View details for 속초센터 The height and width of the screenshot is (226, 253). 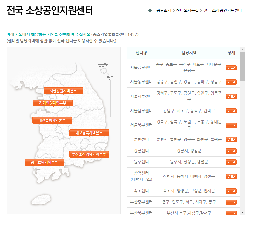(231, 191)
